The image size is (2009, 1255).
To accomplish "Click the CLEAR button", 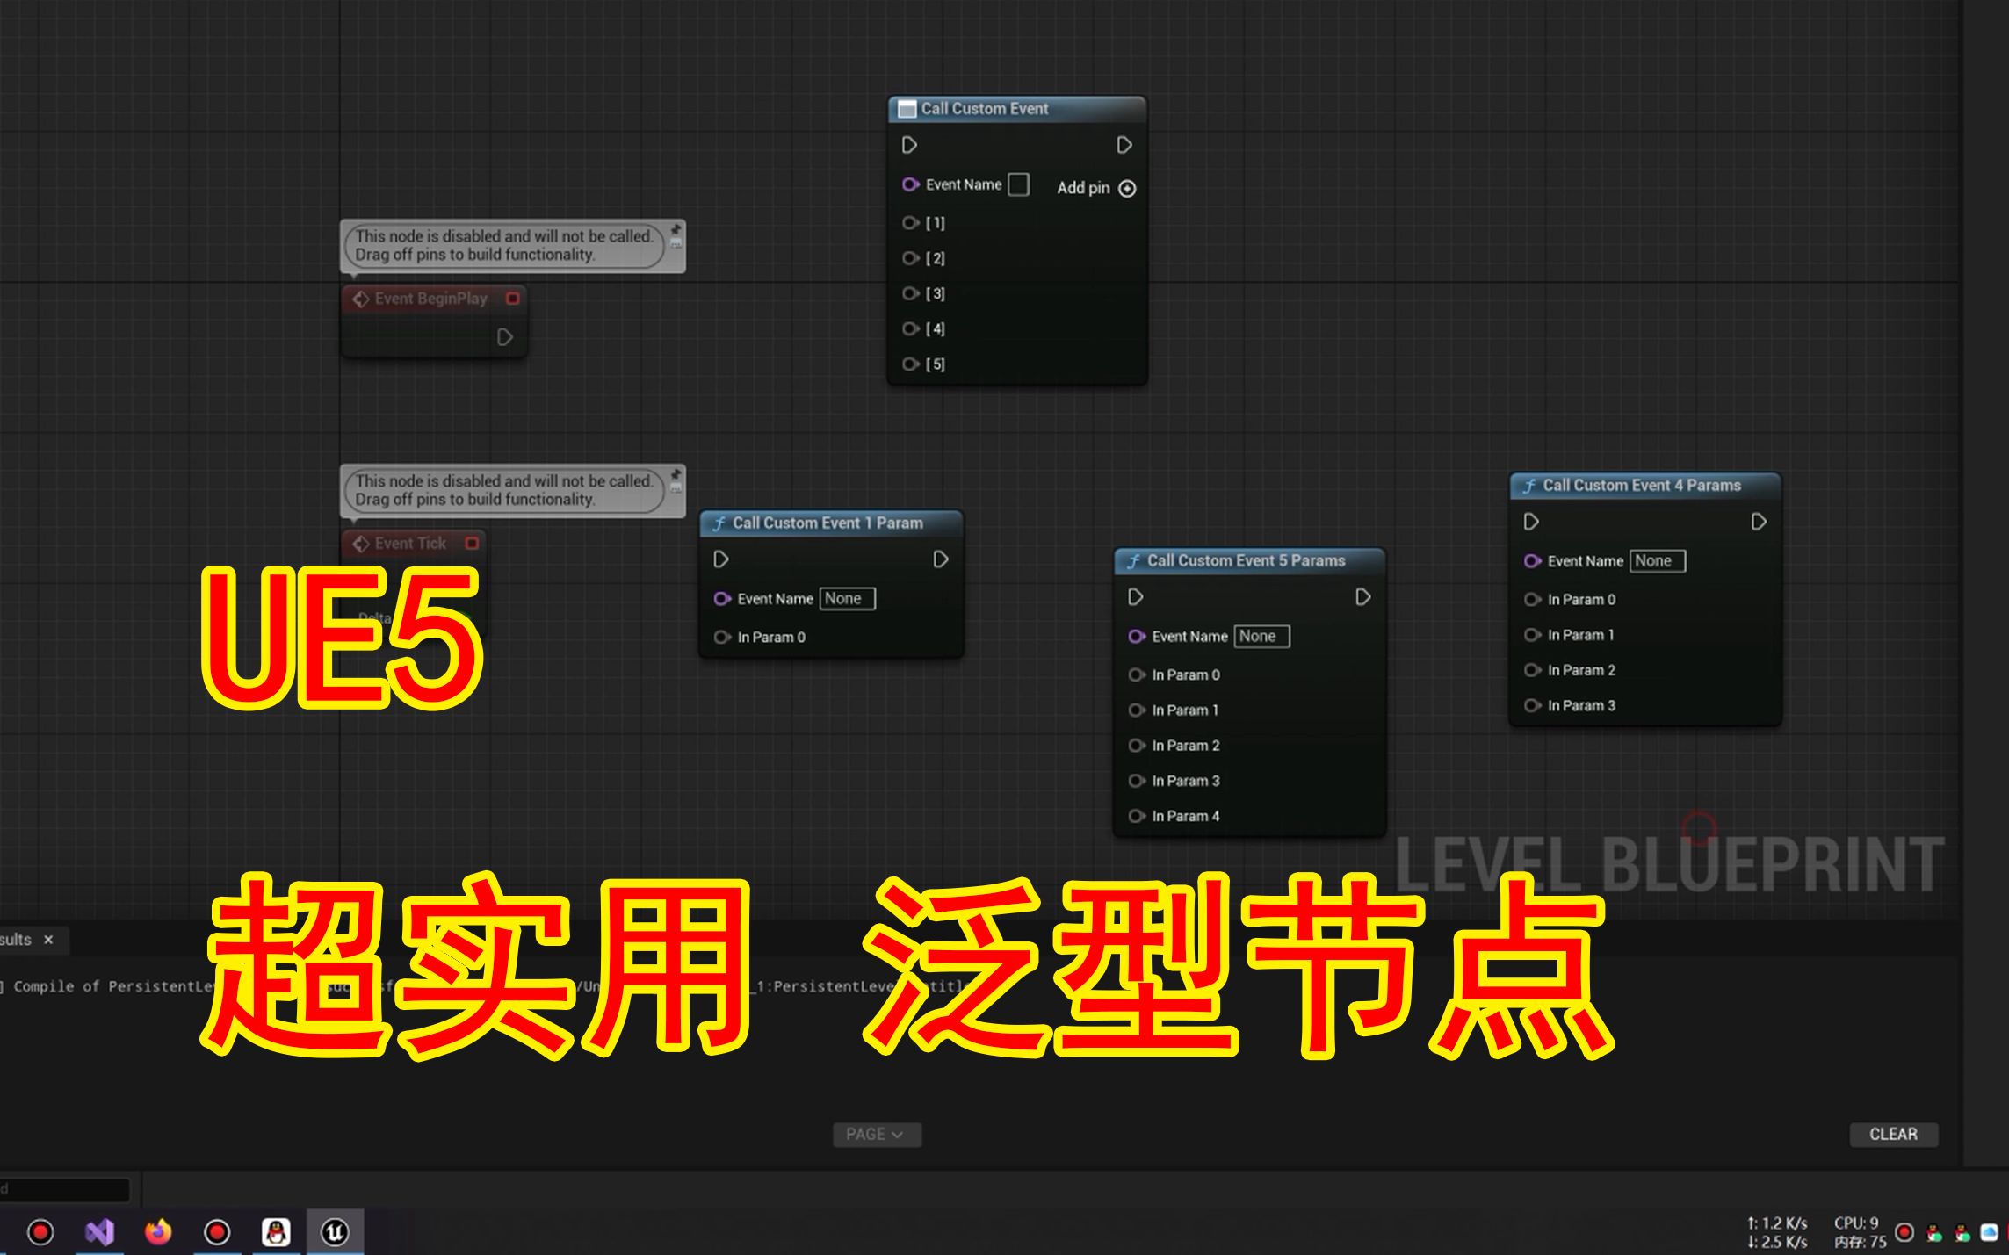I will pyautogui.click(x=1893, y=1135).
